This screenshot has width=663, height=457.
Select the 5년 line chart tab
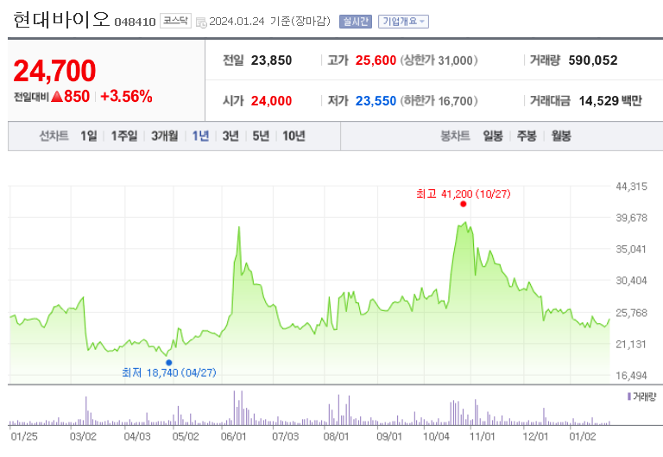click(261, 136)
